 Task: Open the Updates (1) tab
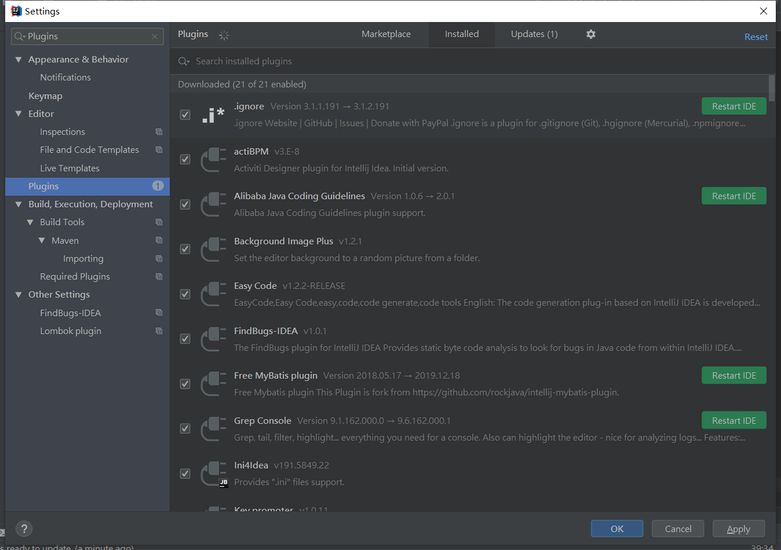point(534,34)
